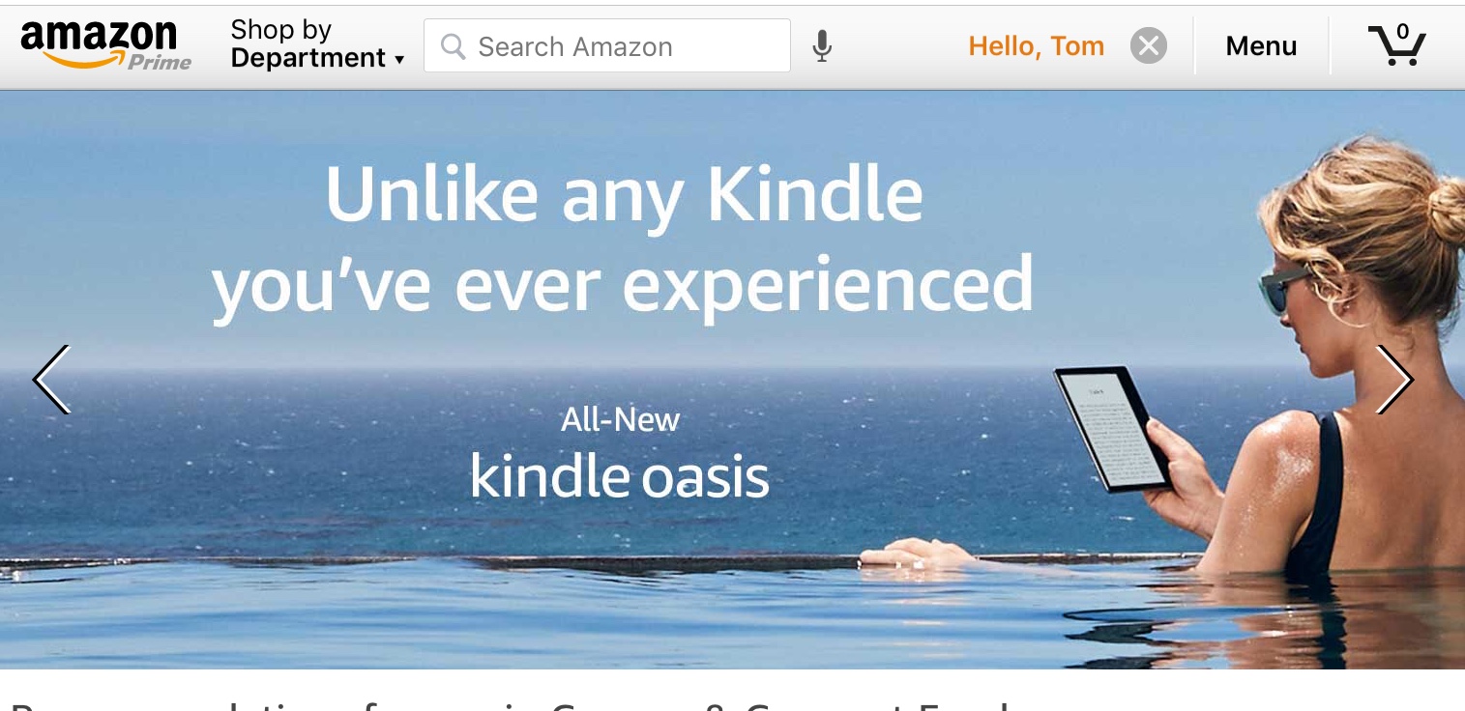Advance carousel with right arrow
This screenshot has width=1465, height=711.
[1394, 380]
